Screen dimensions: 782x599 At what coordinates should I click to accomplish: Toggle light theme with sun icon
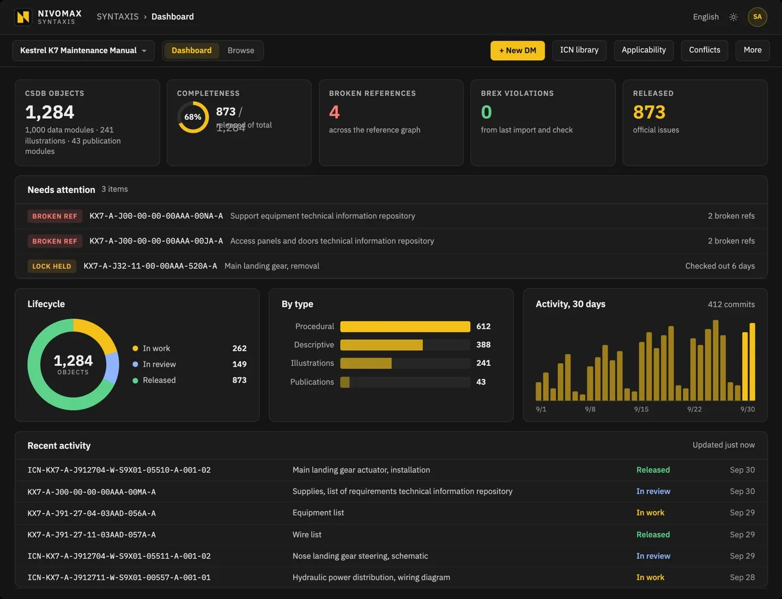tap(733, 17)
